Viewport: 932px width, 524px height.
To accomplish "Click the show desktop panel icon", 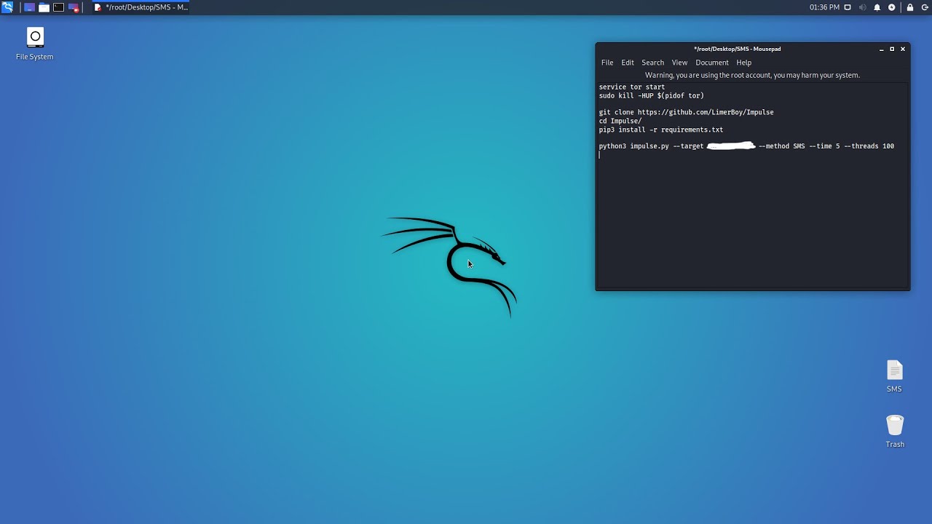I will tap(29, 7).
